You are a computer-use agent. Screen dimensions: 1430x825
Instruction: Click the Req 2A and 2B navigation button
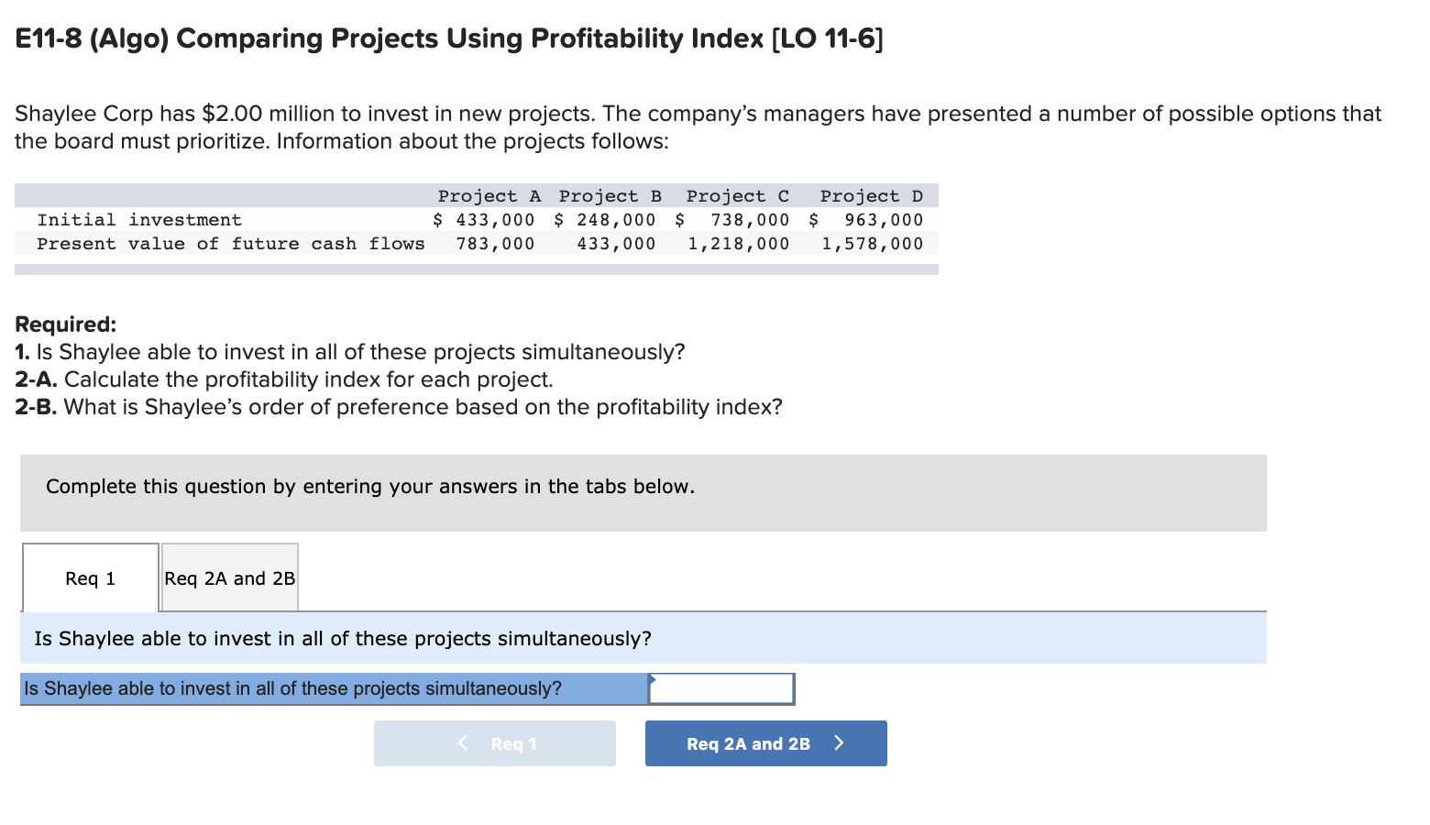click(764, 743)
